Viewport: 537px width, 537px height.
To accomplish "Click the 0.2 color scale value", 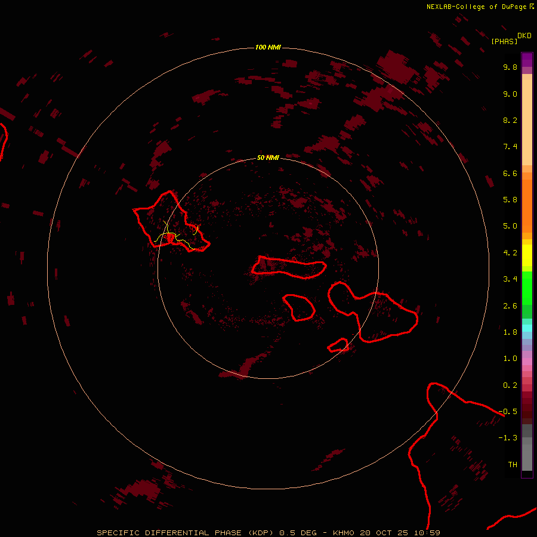I will click(x=510, y=385).
